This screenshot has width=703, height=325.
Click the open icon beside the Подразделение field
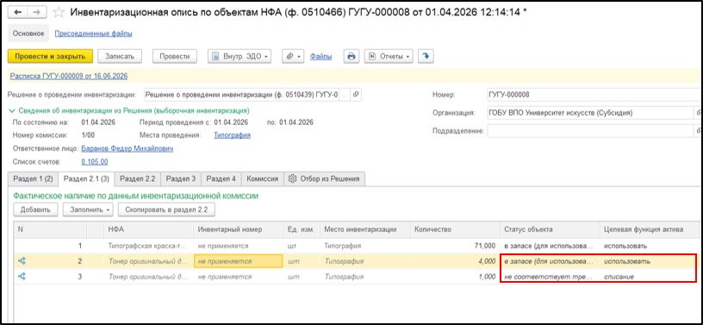[699, 131]
